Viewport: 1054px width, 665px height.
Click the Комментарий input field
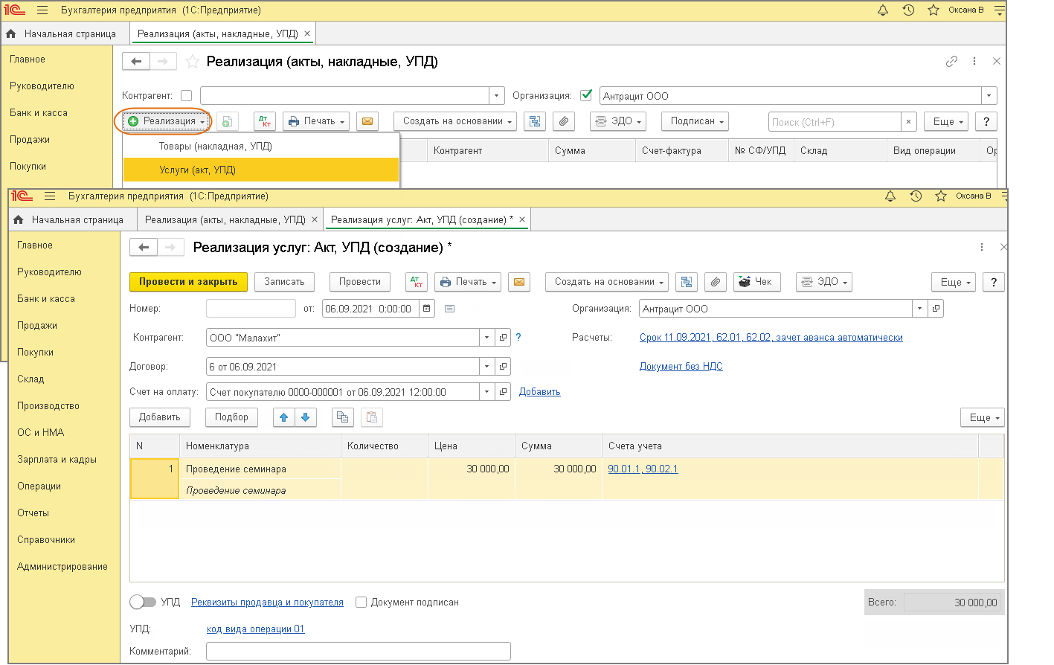(x=359, y=652)
